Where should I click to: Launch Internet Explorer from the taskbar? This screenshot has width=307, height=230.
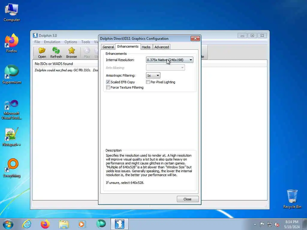(27, 224)
